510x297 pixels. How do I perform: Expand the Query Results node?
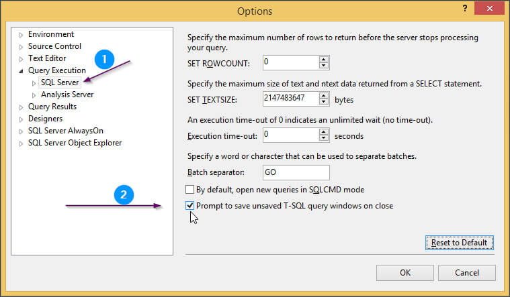click(21, 107)
